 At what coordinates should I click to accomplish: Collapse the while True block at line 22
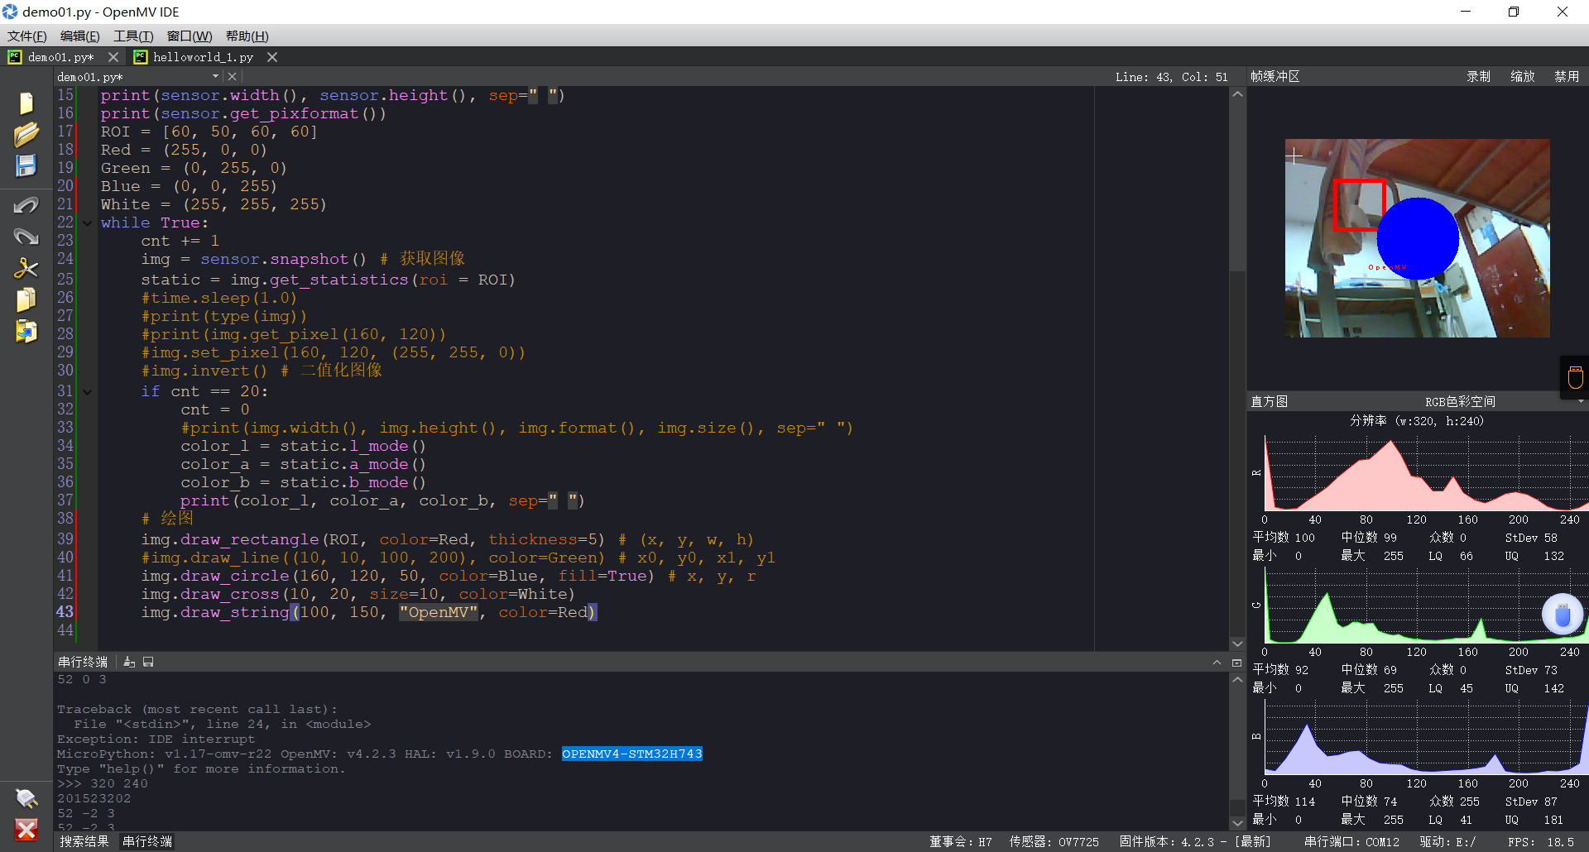click(x=87, y=223)
